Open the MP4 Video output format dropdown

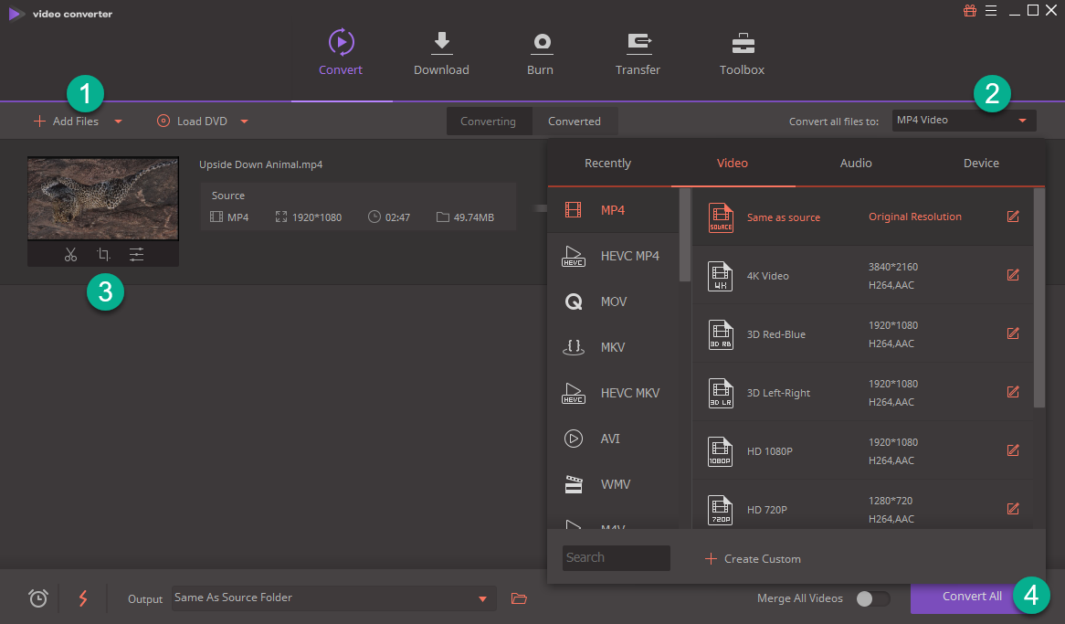point(964,121)
